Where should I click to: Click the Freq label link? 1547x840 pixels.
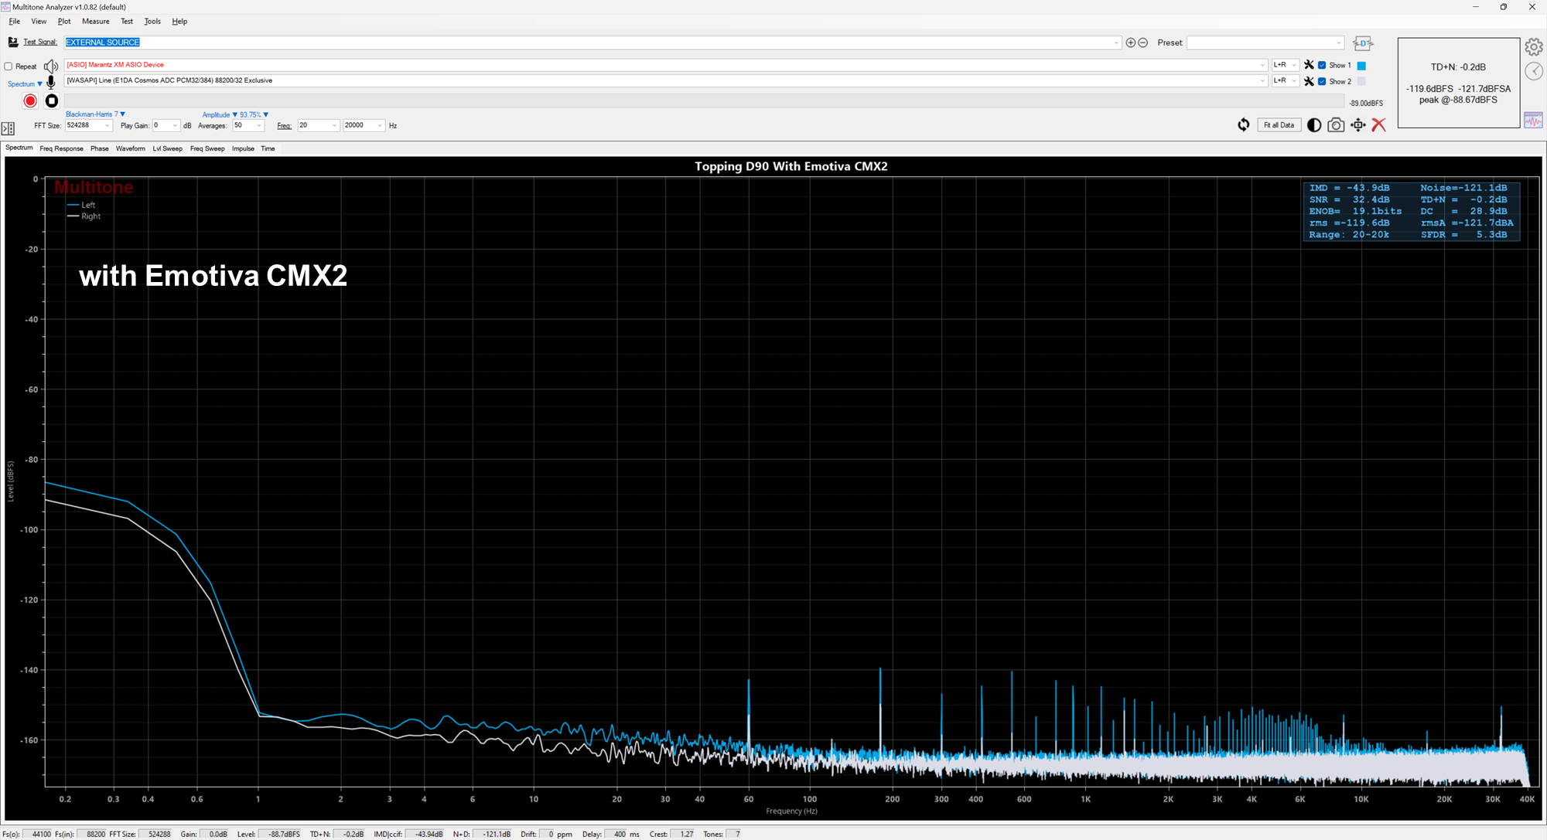pos(285,125)
